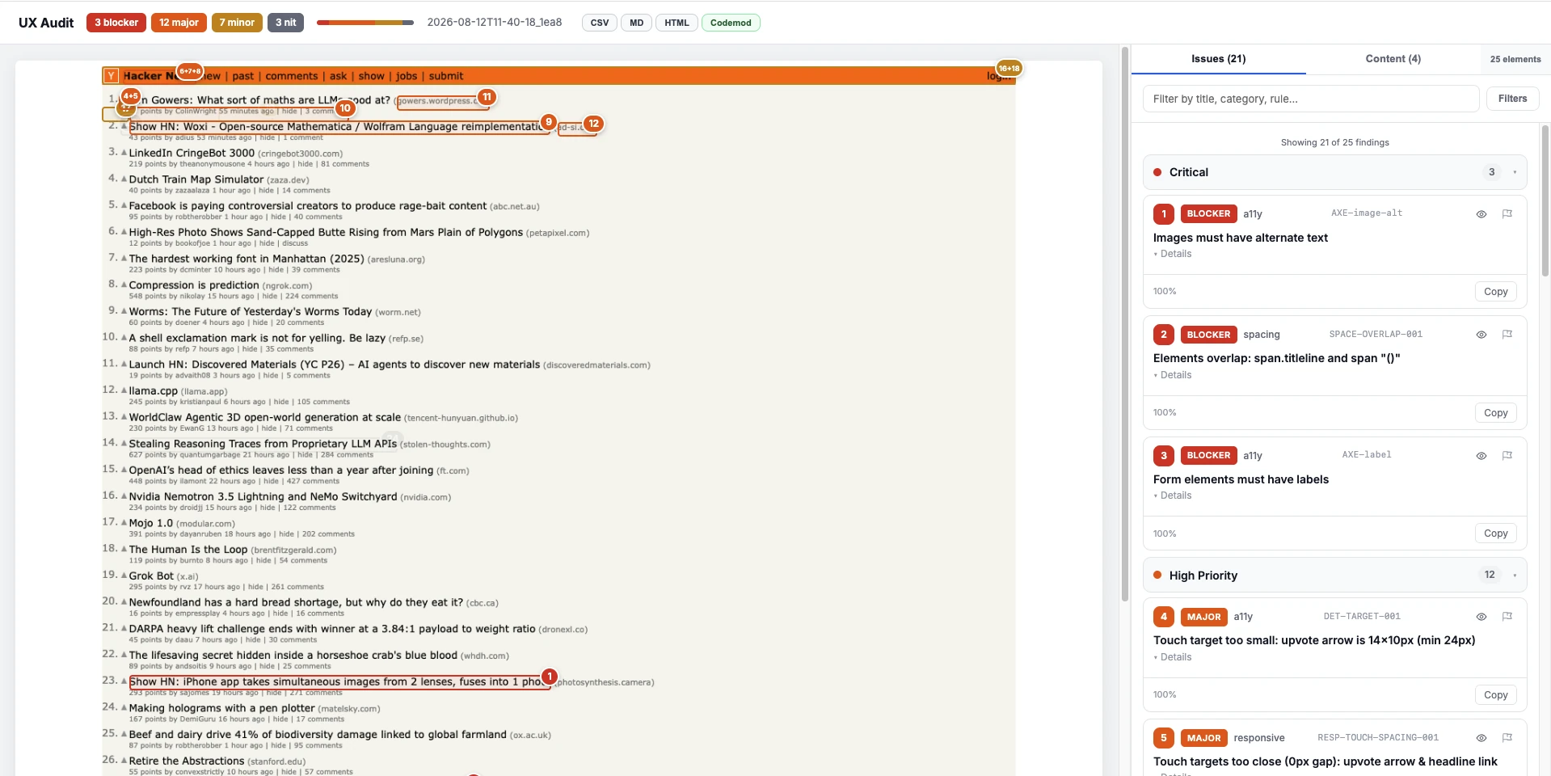Screen dimensions: 1551x776
Task: Copy issue 2 Elements overlap
Action: 1495,413
